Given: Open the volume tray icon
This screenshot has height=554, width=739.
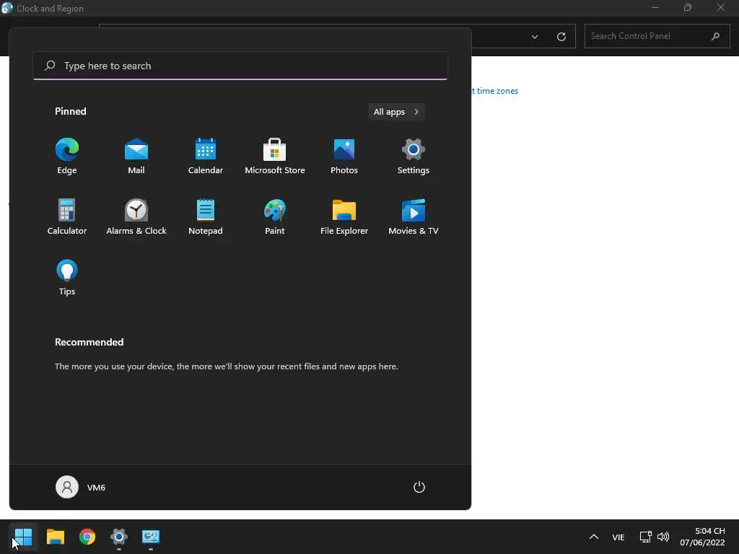Looking at the screenshot, I should tap(663, 537).
